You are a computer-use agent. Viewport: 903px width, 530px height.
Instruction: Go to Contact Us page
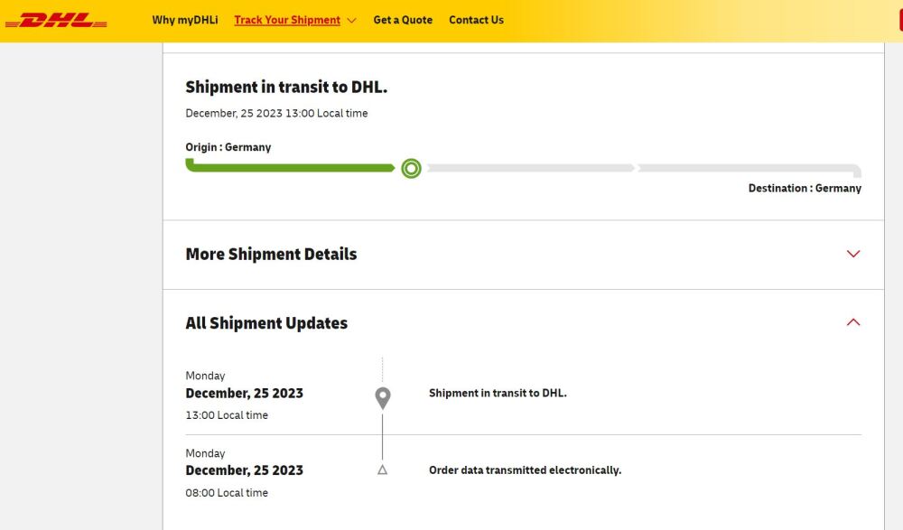pyautogui.click(x=476, y=20)
